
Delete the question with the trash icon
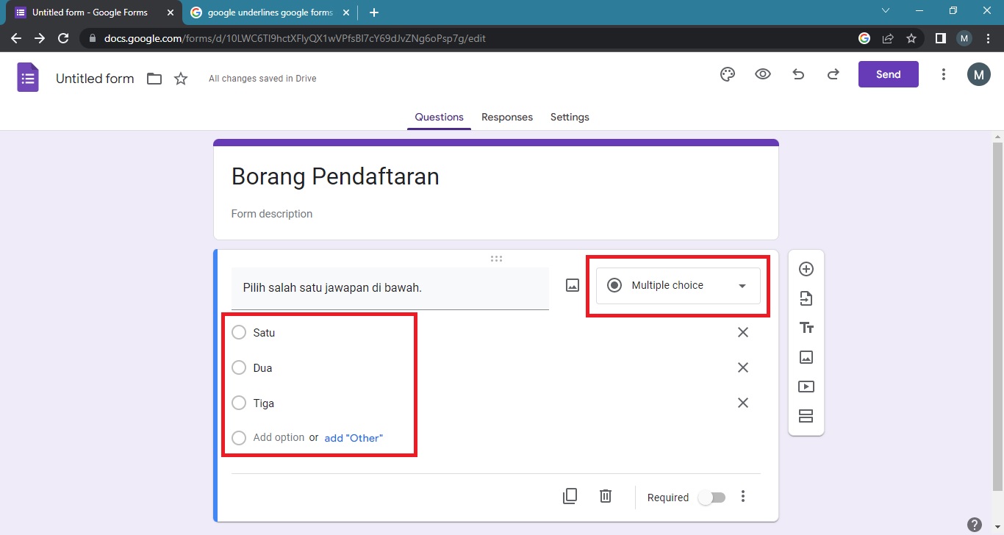click(x=605, y=495)
